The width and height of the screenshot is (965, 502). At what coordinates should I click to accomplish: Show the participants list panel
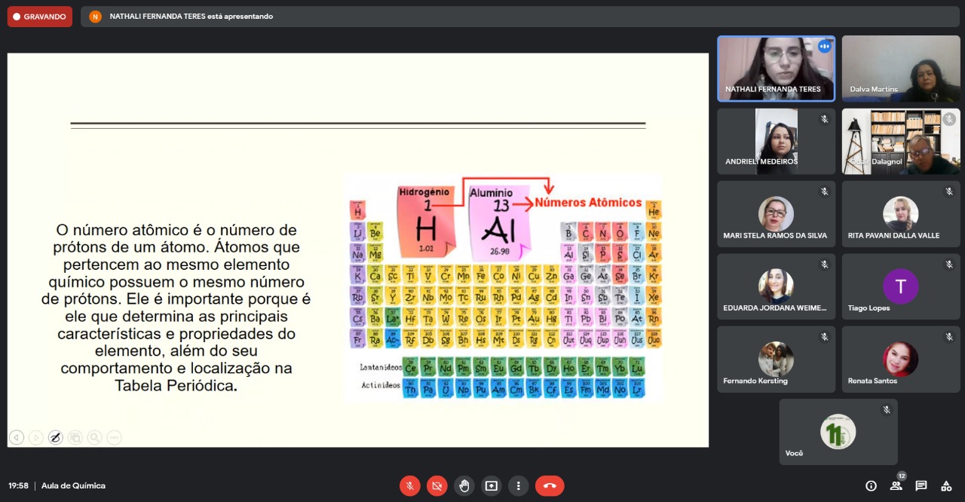coord(896,486)
